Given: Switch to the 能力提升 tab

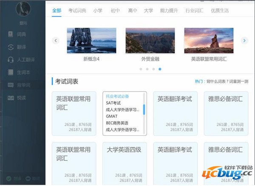Looking at the screenshot, I should [169, 11].
